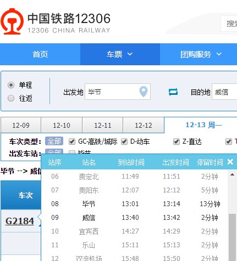Close the station stops popup
Image resolution: width=237 pixels, height=261 pixels.
click(x=230, y=162)
